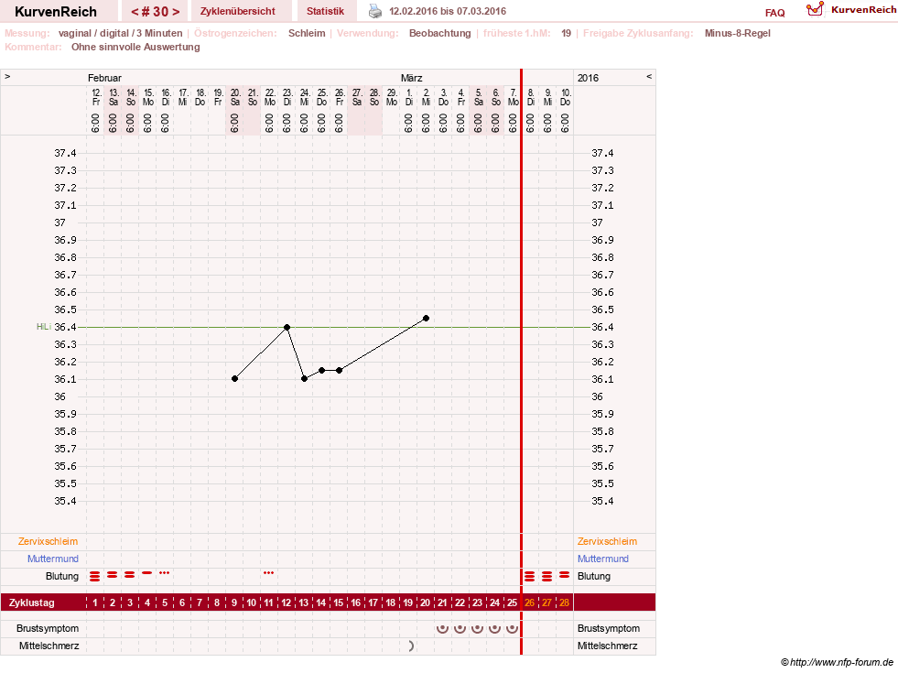This screenshot has width=898, height=673.
Task: Open the Statistik tab
Action: tap(325, 12)
